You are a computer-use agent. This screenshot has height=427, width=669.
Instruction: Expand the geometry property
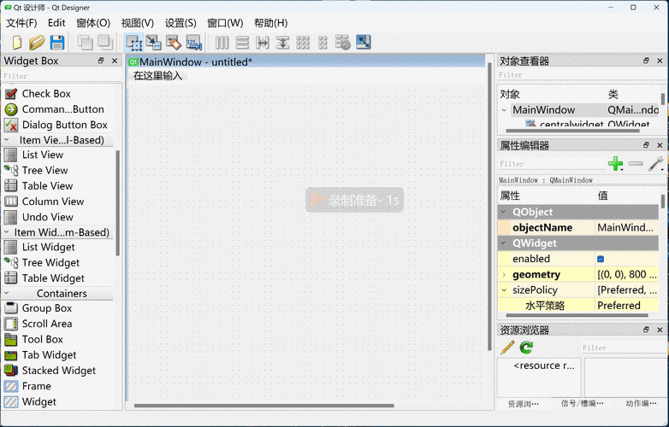click(504, 275)
